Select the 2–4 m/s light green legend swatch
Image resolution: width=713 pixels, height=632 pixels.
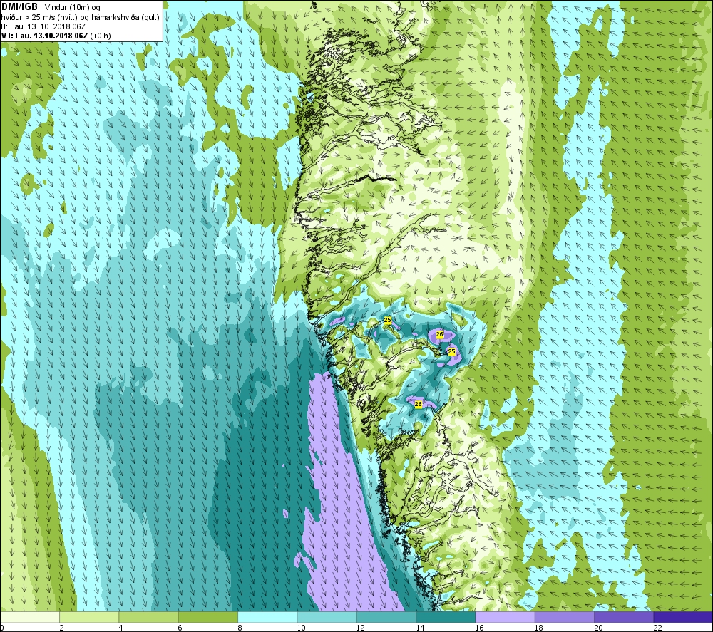[x=89, y=617]
